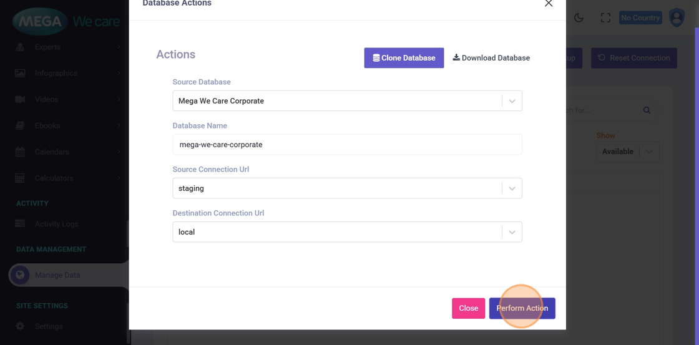Click the Infographics image icon

(x=20, y=73)
